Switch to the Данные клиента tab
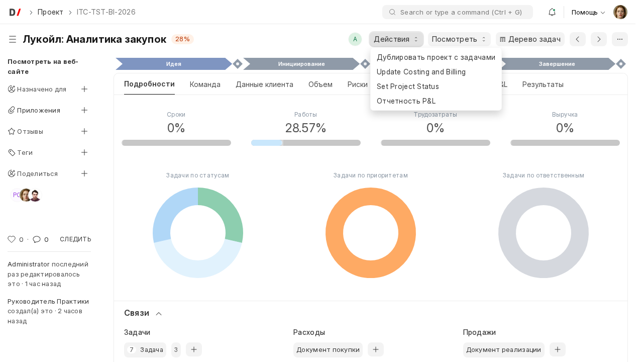This screenshot has height=362, width=643. 264,84
